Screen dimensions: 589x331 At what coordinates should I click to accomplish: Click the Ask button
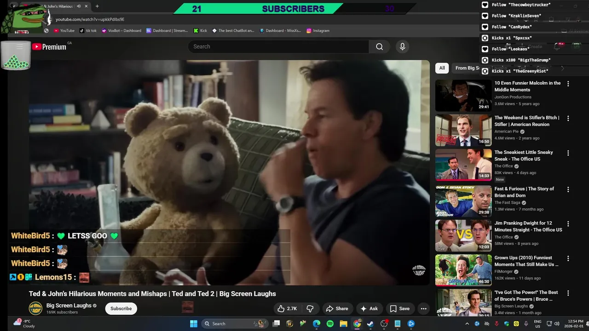coord(369,308)
